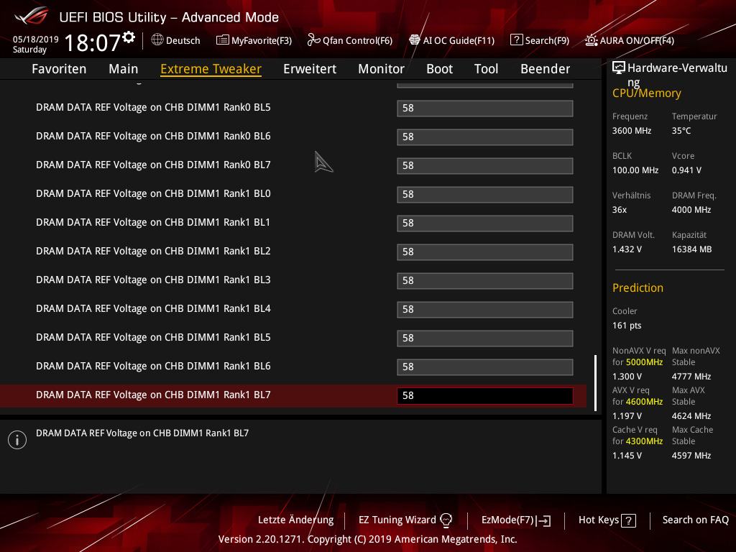Select the Extreme Tweaker tab
The width and height of the screenshot is (736, 552).
(211, 69)
